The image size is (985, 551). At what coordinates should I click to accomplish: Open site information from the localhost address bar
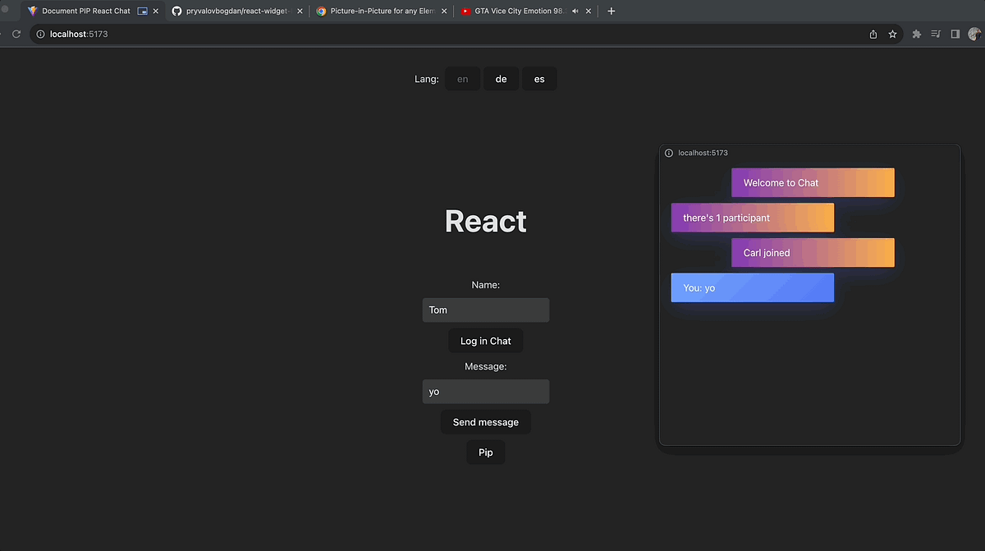click(39, 34)
